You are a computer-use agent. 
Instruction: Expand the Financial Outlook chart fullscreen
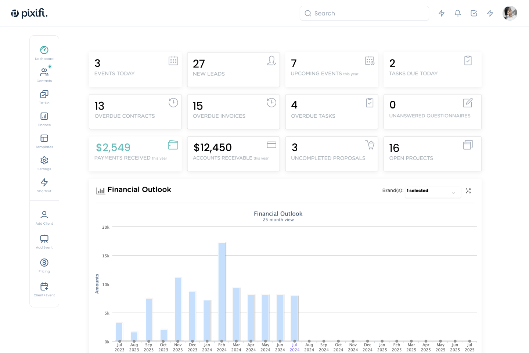click(468, 191)
